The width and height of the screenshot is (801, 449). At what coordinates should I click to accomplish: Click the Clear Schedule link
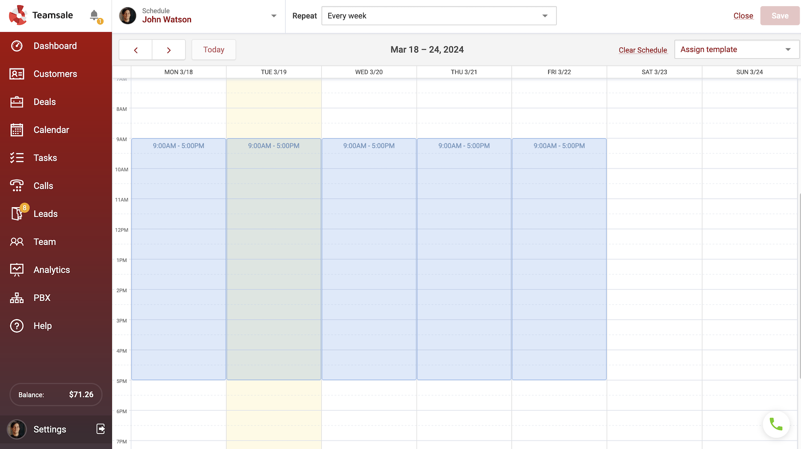[x=643, y=50]
